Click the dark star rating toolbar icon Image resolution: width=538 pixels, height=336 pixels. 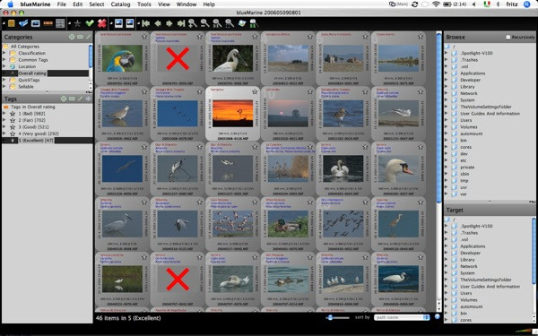coord(77,23)
